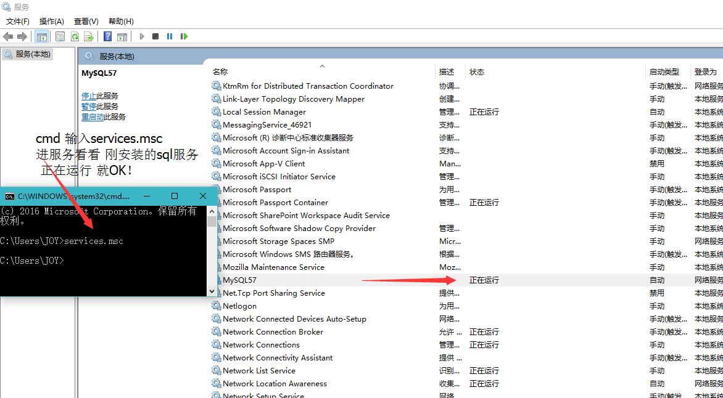The width and height of the screenshot is (723, 398).
Task: Sort by the 描述 column header
Action: tap(447, 72)
